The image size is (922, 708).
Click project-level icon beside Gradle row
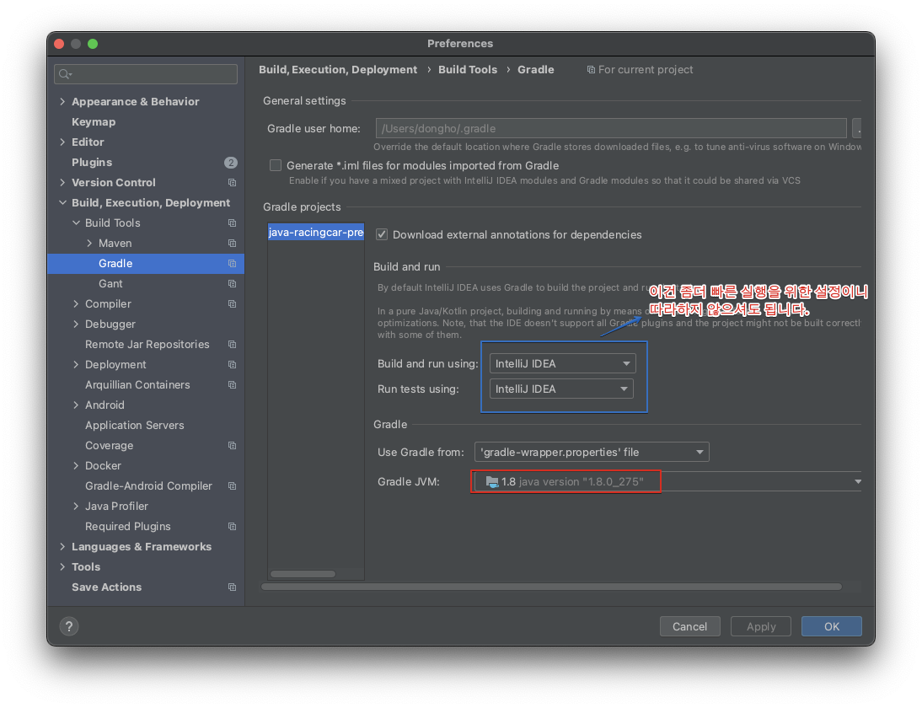point(233,264)
